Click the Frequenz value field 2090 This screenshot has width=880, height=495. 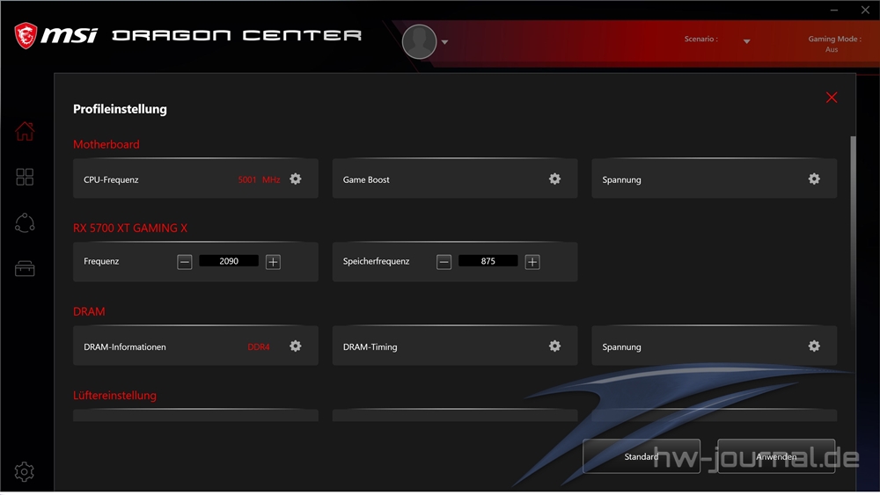[x=229, y=261]
